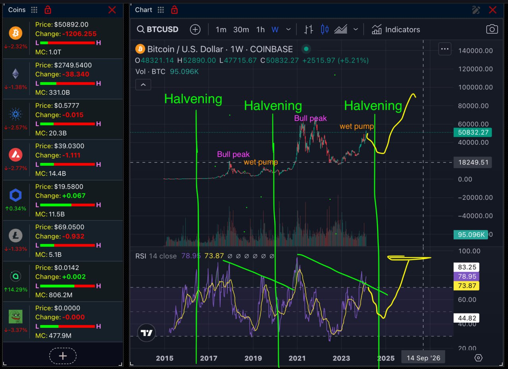508x369 pixels.
Task: Switch to 1m timeframe
Action: tap(221, 29)
